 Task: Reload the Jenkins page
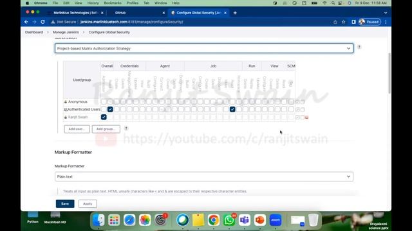tap(42, 22)
